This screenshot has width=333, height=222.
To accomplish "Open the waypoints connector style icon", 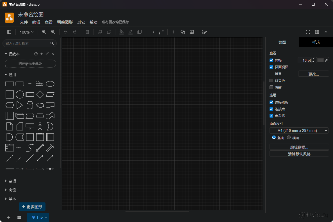I will pyautogui.click(x=161, y=32).
